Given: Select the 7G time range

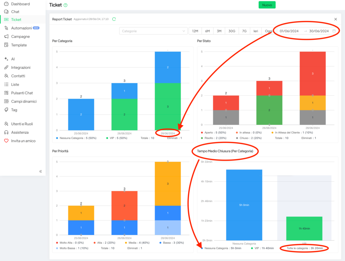Looking at the screenshot, I should (244, 31).
